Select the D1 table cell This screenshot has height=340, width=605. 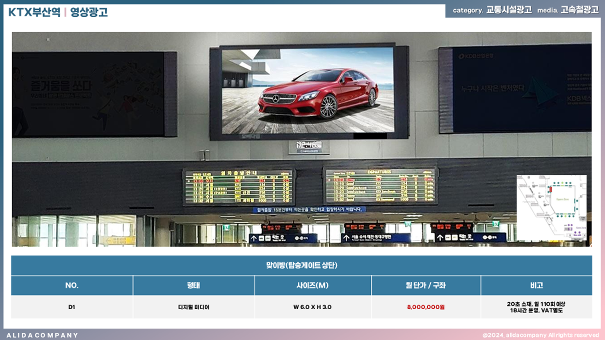click(x=72, y=307)
